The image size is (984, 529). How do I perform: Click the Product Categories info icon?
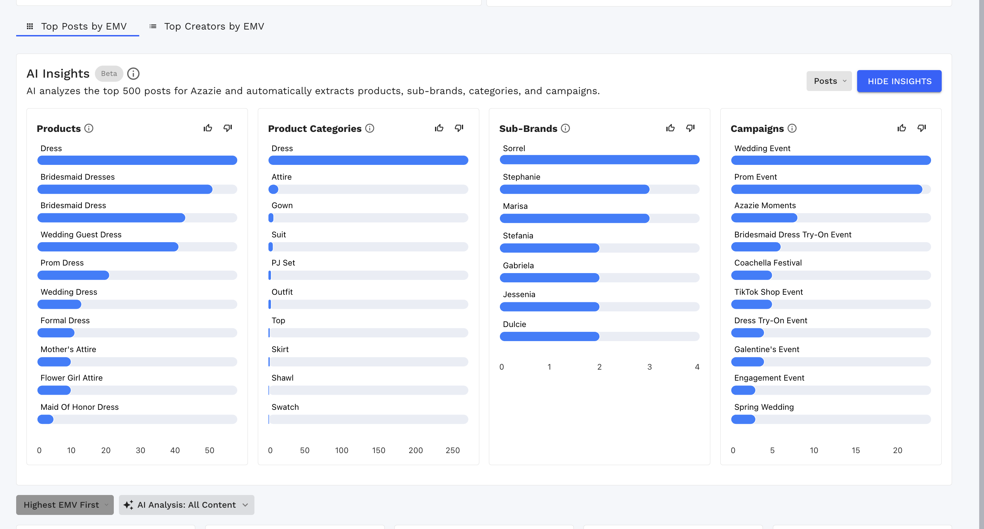point(369,128)
